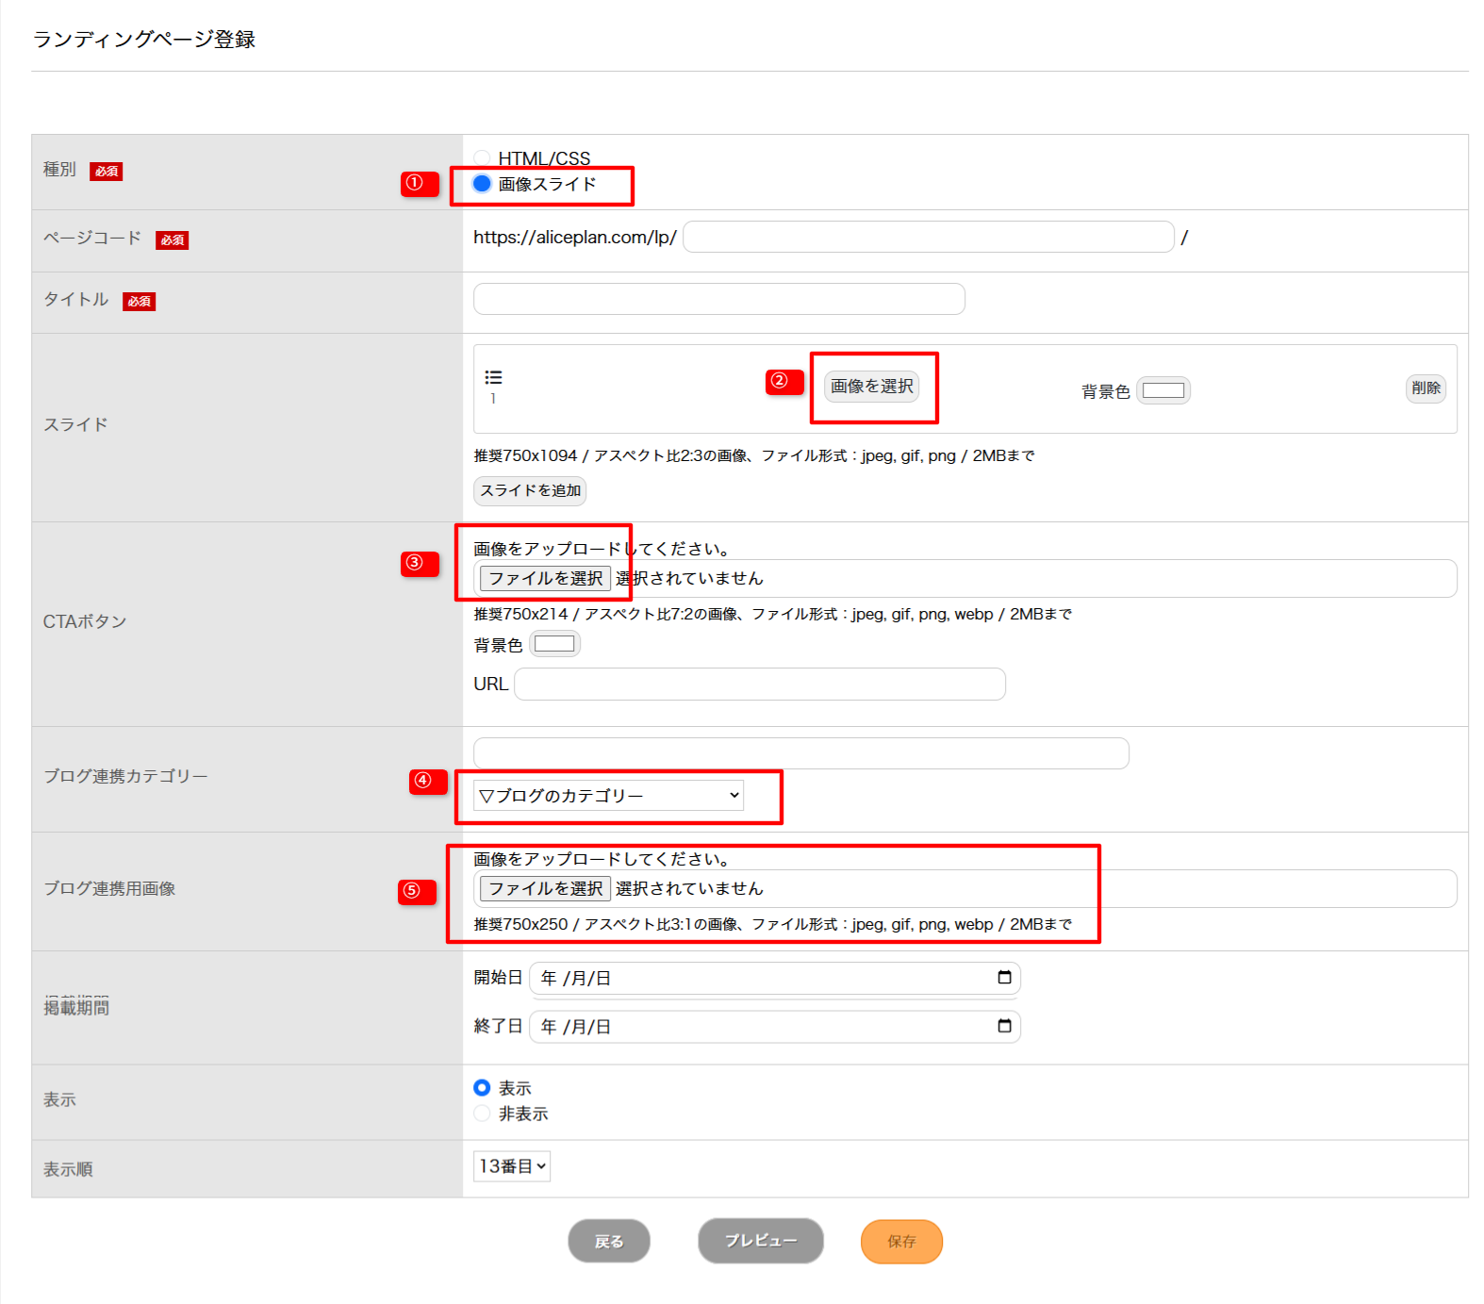Delete the slide with 削除 button
Viewport: 1484px width, 1304px height.
click(x=1425, y=388)
